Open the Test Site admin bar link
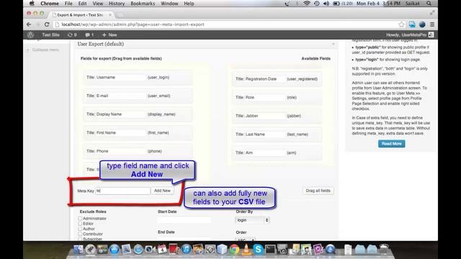461x259 pixels. [x=50, y=35]
